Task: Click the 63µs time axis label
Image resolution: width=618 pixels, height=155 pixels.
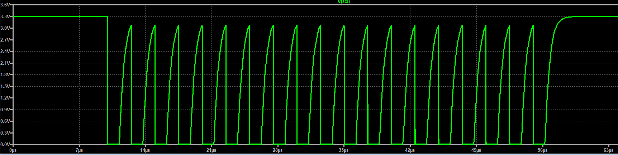Action: (609, 150)
